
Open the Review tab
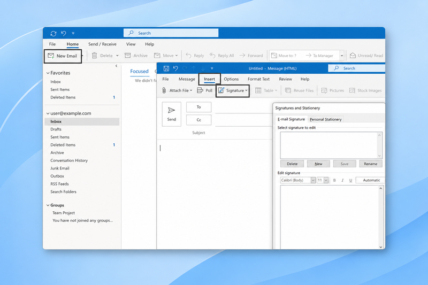click(x=285, y=79)
